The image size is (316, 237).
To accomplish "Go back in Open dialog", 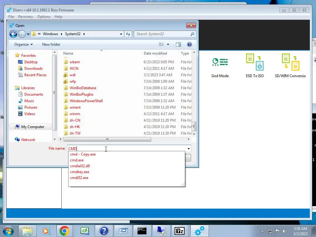I will pos(13,34).
